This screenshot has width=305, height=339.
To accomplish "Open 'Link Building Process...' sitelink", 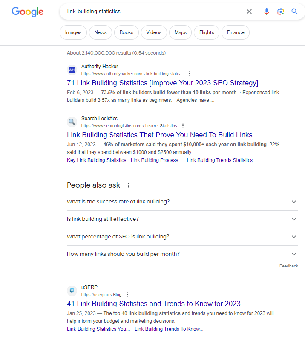I will (156, 160).
